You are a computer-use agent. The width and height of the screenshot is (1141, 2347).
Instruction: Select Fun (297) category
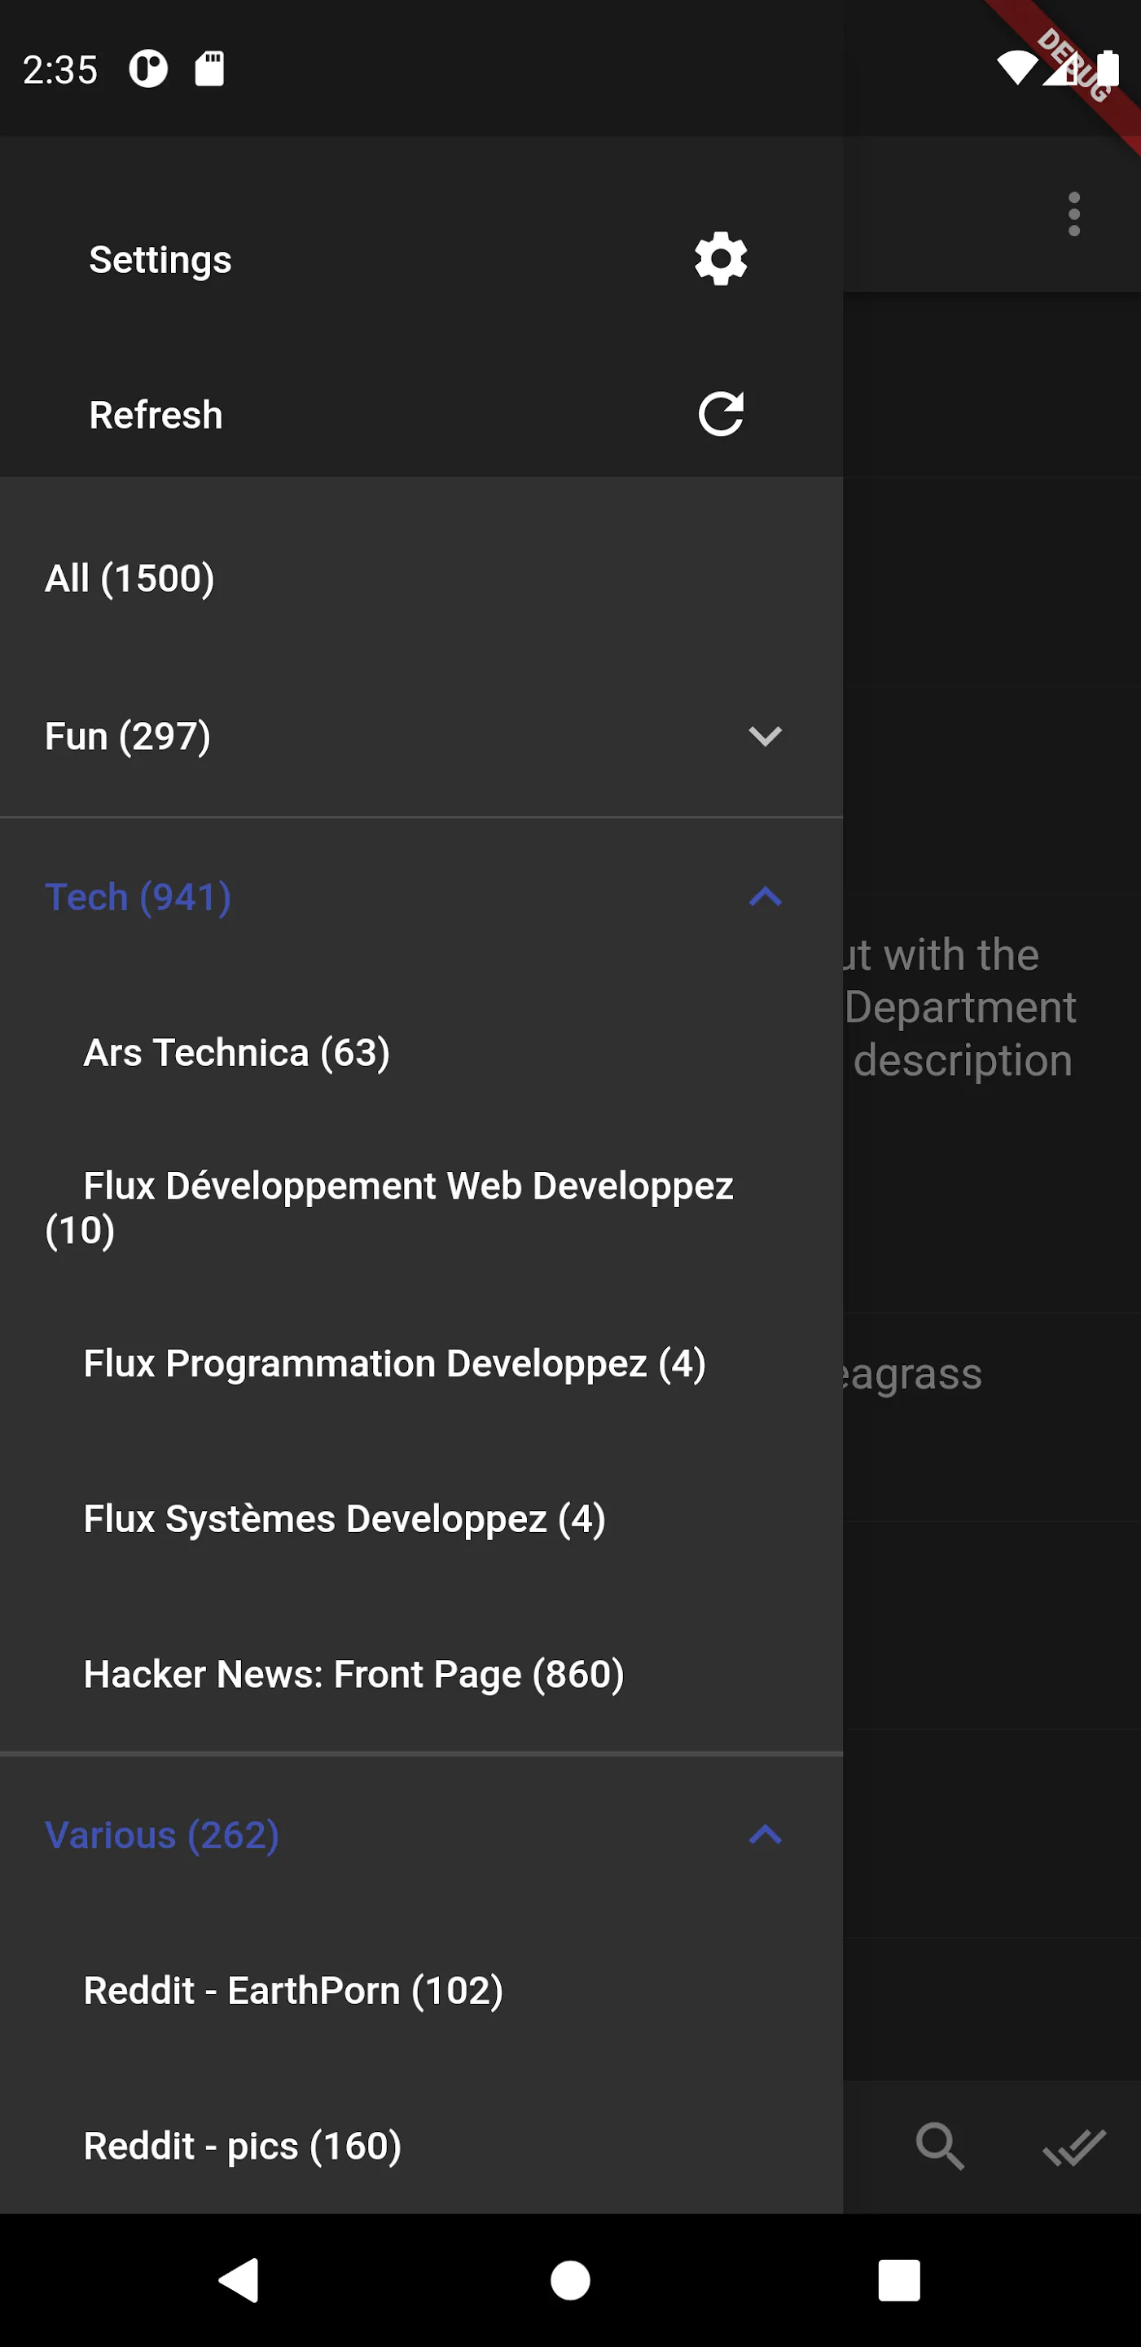point(129,736)
